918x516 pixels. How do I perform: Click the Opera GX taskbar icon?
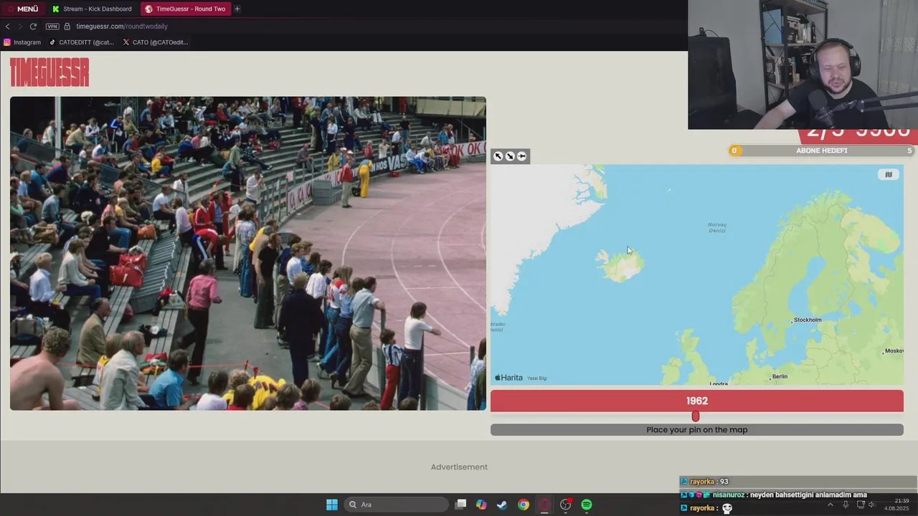(x=544, y=505)
